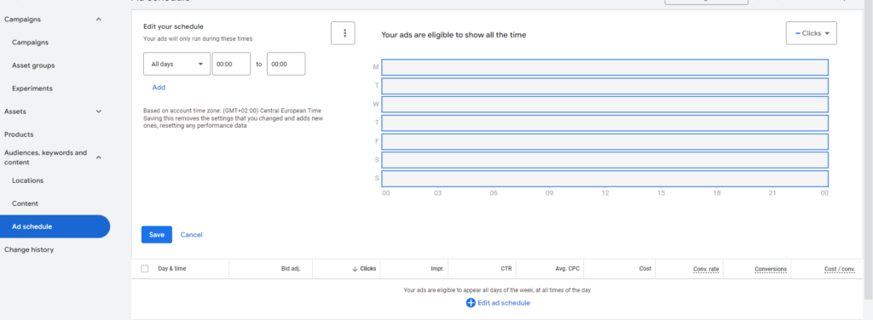
Task: Open the All days dropdown
Action: [177, 64]
